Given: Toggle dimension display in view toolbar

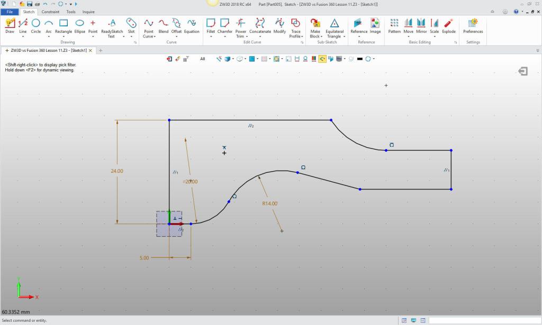Looking at the screenshot, I should pyautogui.click(x=297, y=59).
